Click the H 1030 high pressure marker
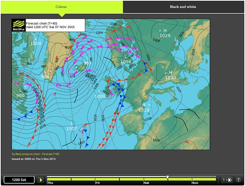Viewport: 245px width, 186px height. click(170, 75)
